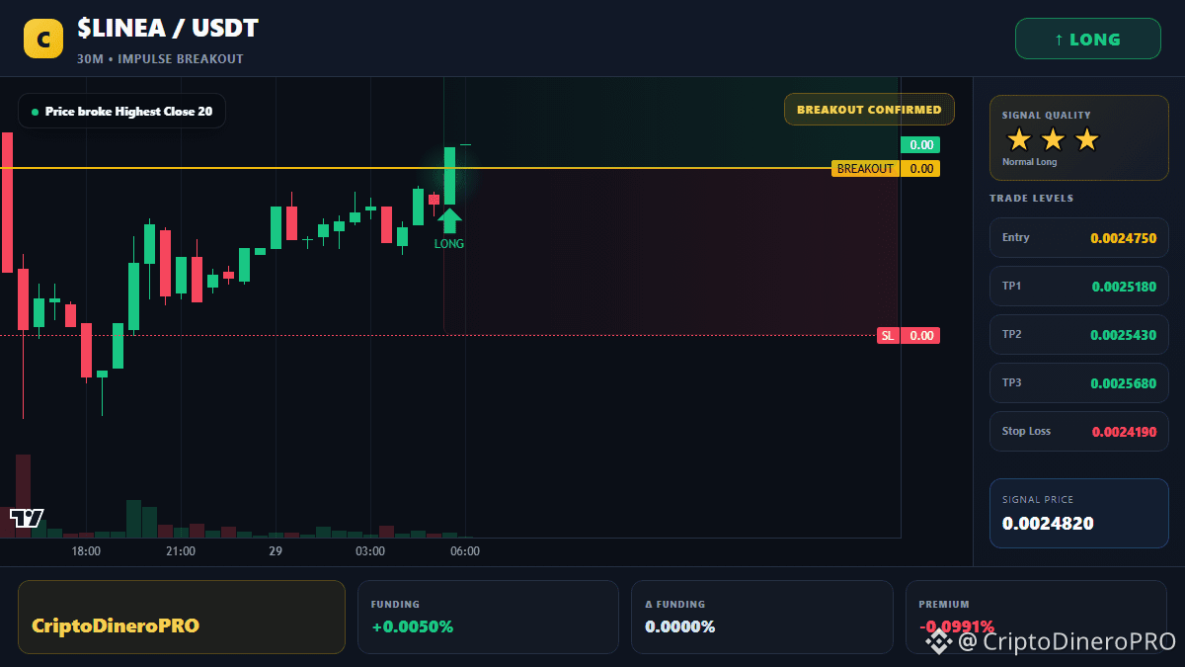Click the second star in Signal Quality
This screenshot has height=667, width=1185.
[x=1053, y=139]
